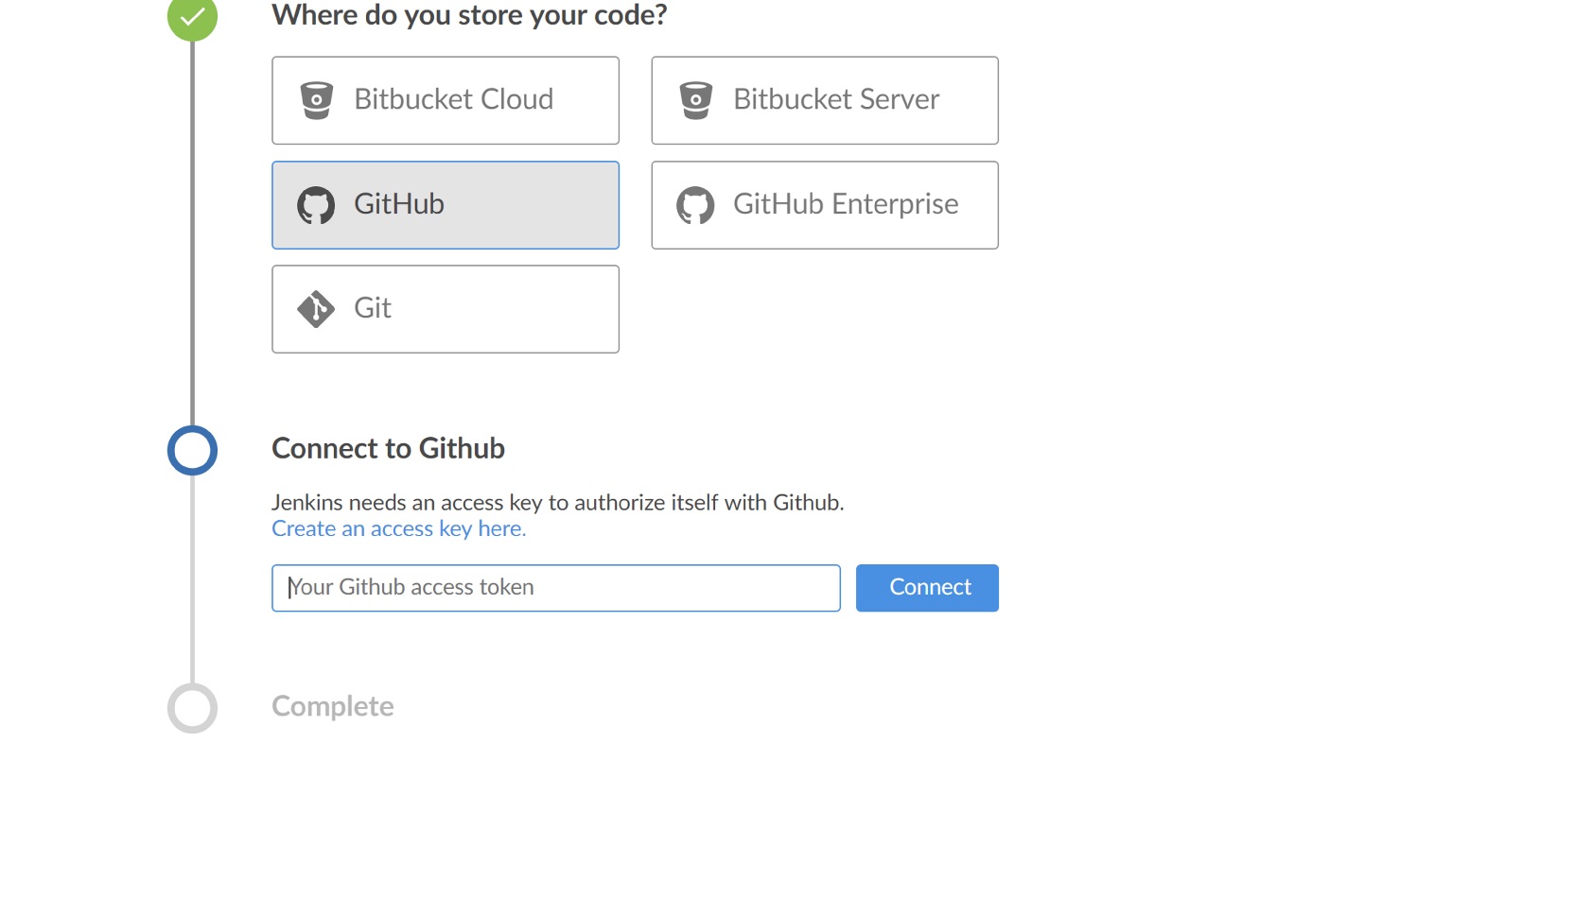The height and width of the screenshot is (898, 1591).
Task: Click the Complete step label
Action: pos(333,707)
